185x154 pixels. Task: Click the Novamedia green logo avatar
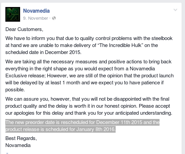coord(13,14)
